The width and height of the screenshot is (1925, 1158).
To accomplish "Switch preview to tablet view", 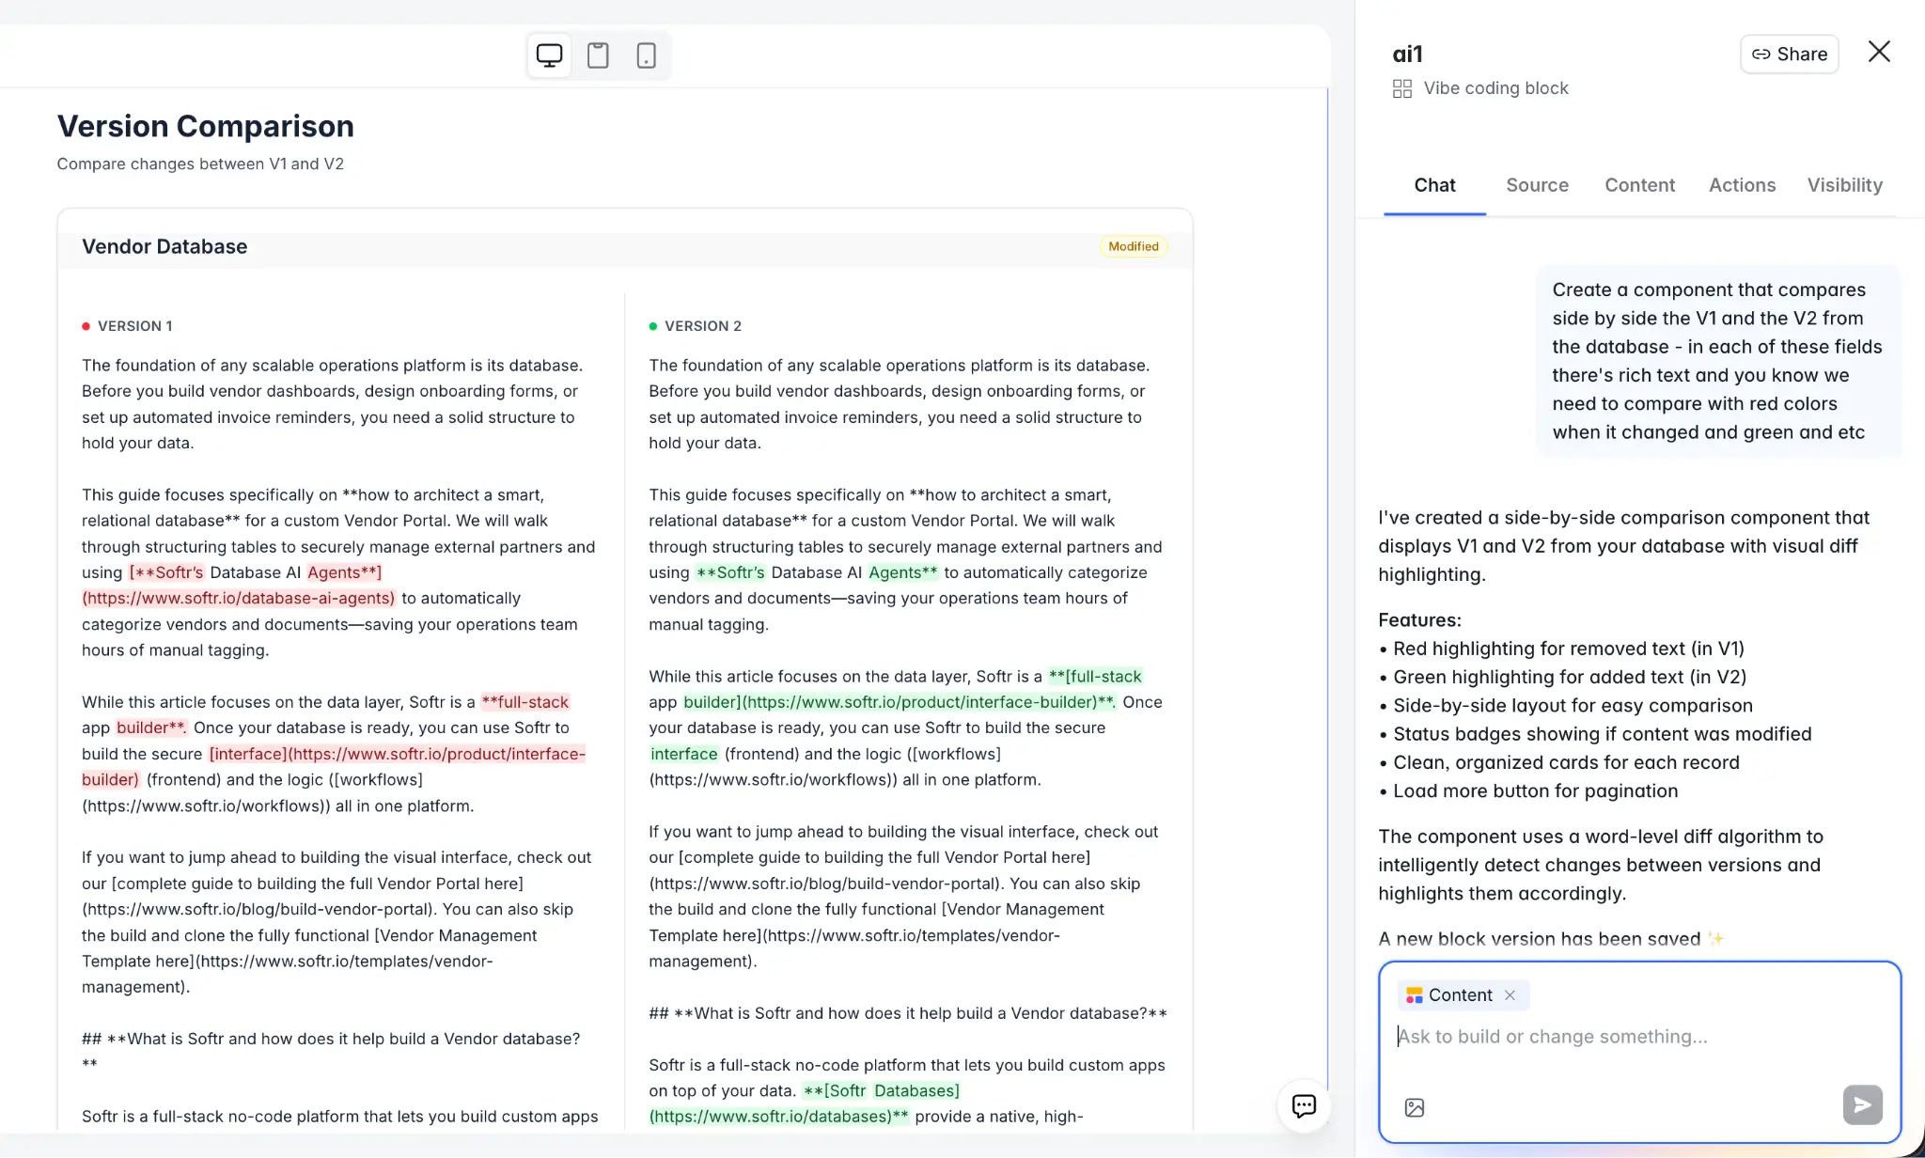I will [x=598, y=55].
